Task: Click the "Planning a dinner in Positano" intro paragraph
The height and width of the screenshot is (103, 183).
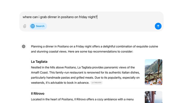Action: [94, 49]
